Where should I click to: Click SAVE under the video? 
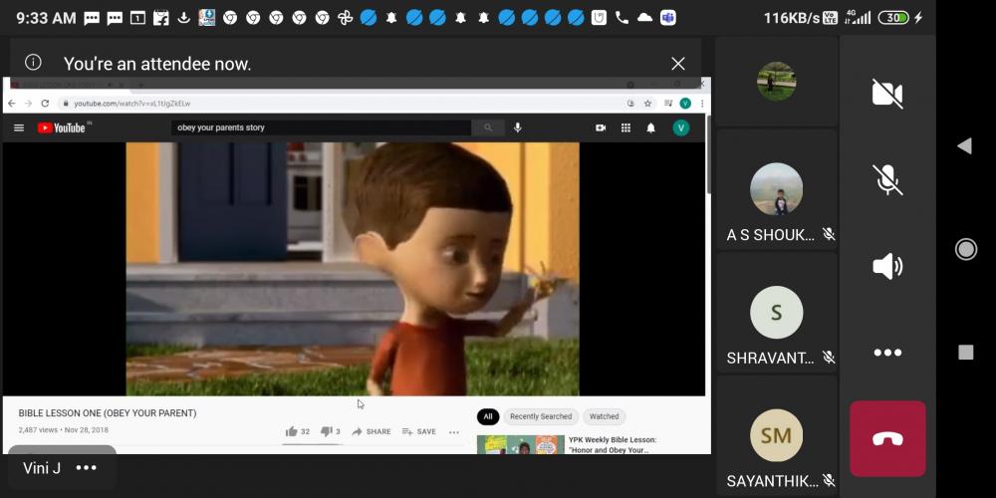(418, 431)
